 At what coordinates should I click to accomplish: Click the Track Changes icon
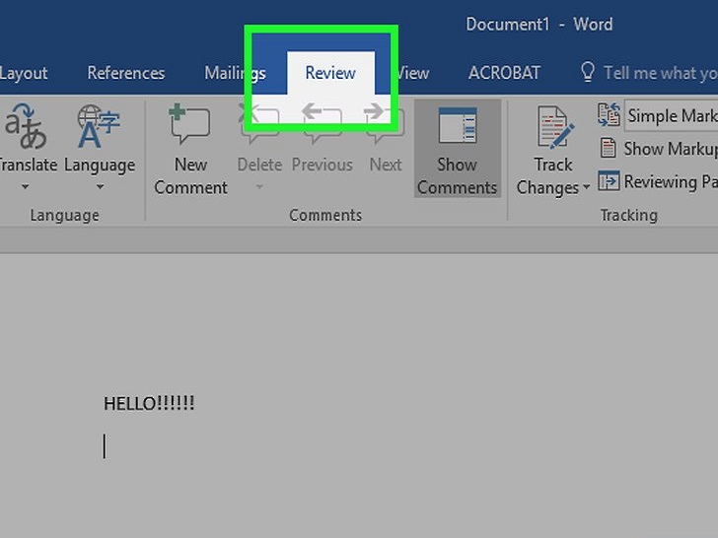pyautogui.click(x=554, y=127)
